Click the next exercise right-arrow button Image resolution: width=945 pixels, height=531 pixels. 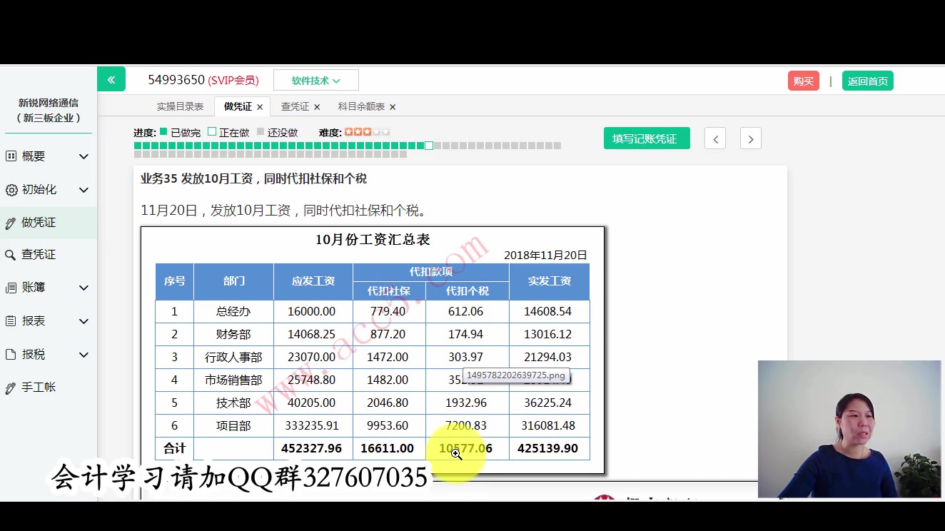click(x=750, y=138)
